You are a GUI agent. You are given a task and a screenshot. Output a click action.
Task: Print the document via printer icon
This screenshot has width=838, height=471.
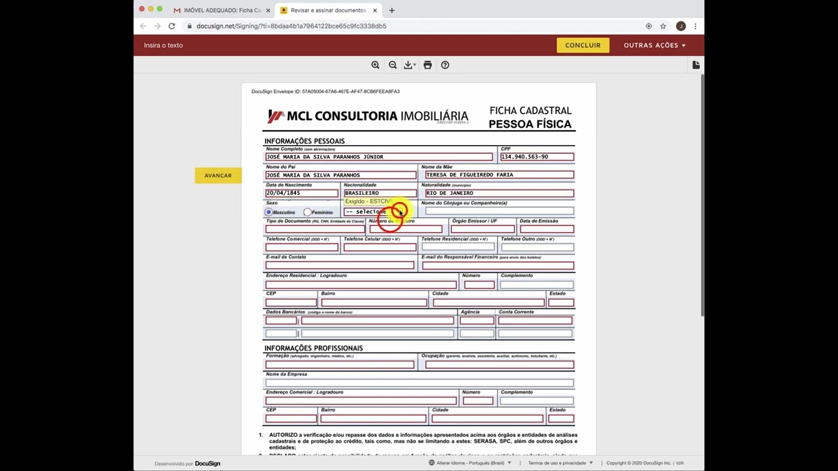click(x=428, y=65)
